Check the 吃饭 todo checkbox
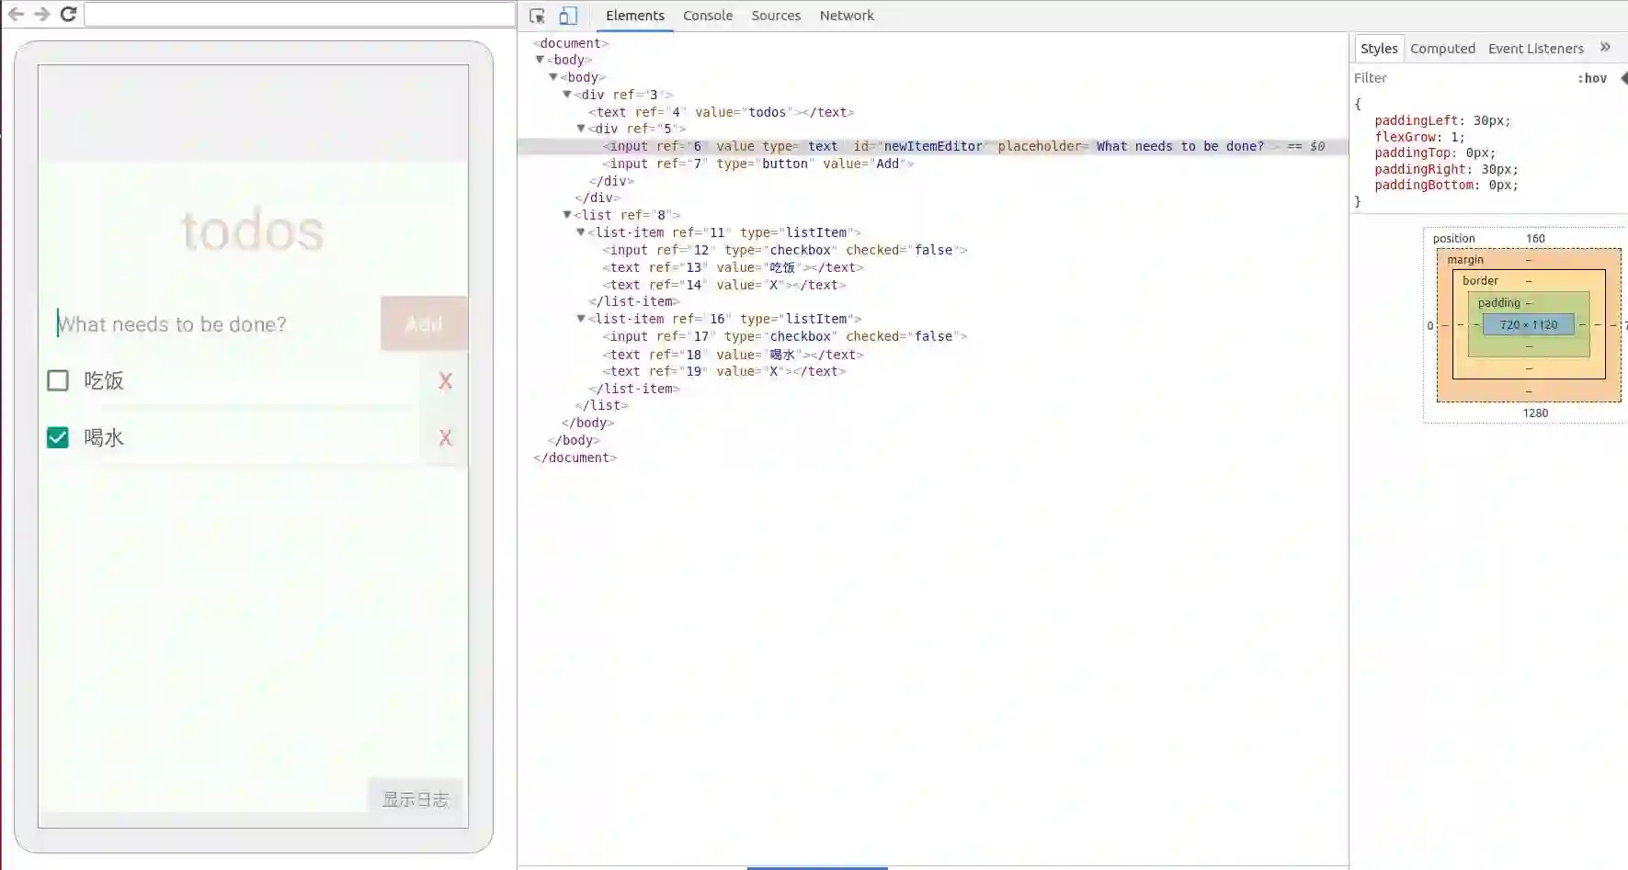Screen dimensions: 1628x870 pos(58,380)
